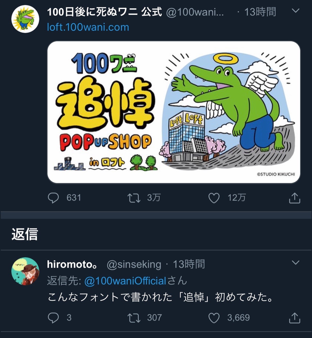Screen dimensions: 312x338
Task: Like the 100ワニ official tweet
Action: pos(214,198)
